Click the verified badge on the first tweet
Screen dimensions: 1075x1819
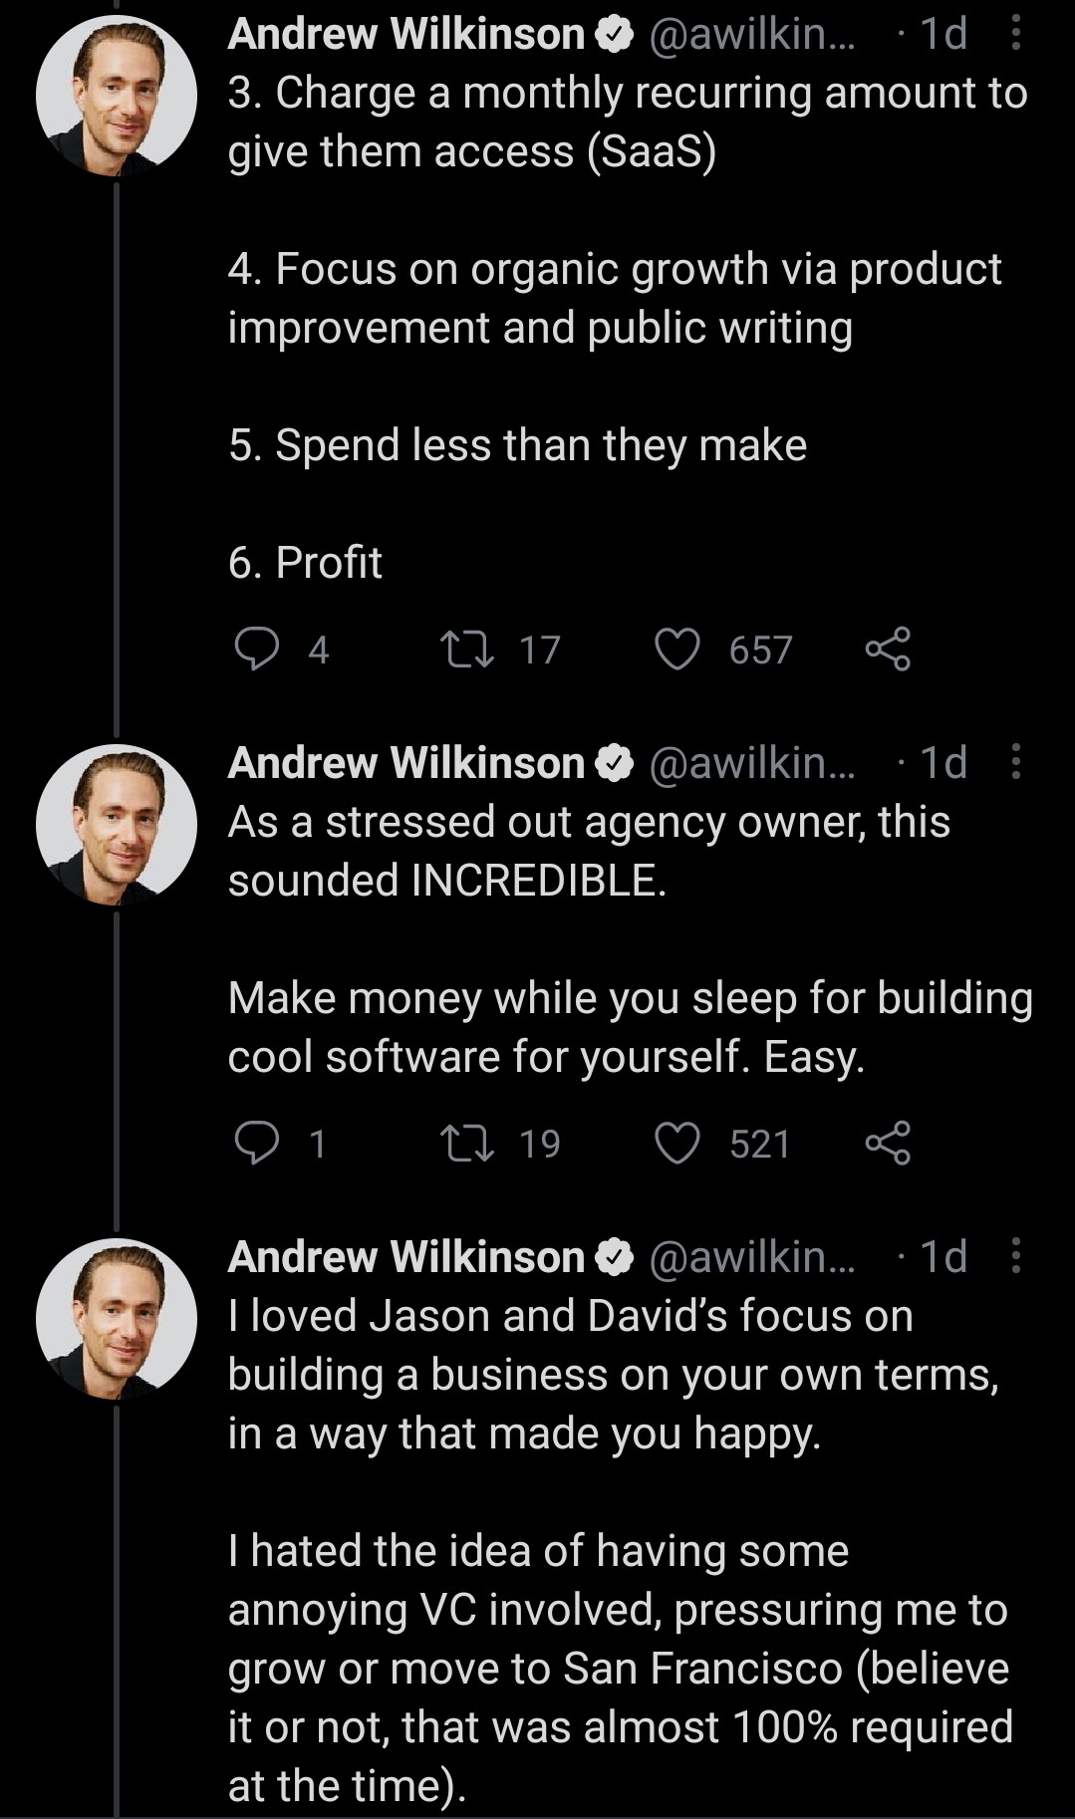coord(615,36)
